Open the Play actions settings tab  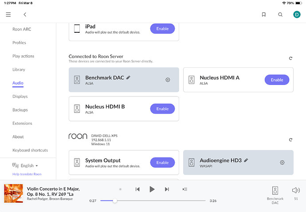[23, 56]
